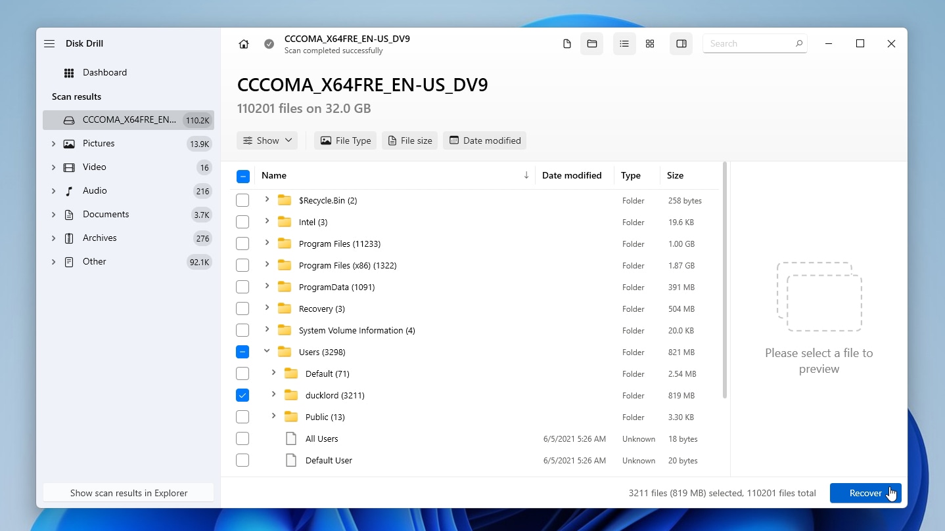
Task: Uncheck the ducklord (3211) checkbox
Action: pyautogui.click(x=242, y=395)
